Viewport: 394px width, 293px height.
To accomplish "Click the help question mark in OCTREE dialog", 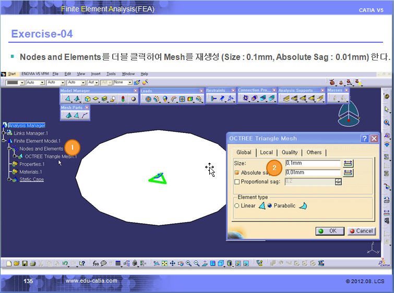I will pyautogui.click(x=364, y=138).
